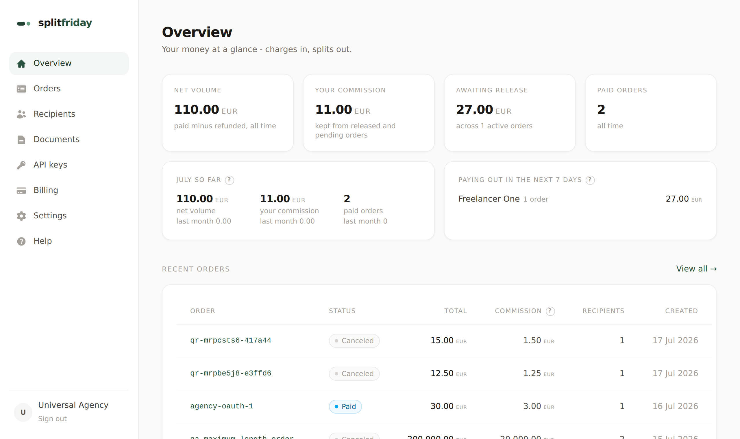Click View all recent orders link

point(696,269)
